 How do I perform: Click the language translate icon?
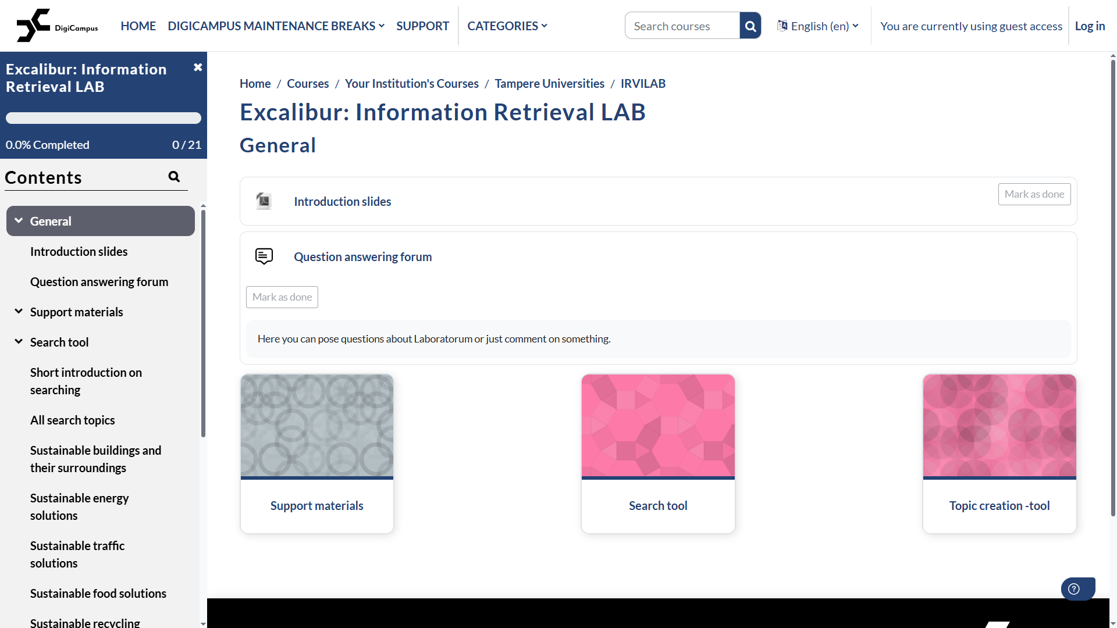pyautogui.click(x=782, y=26)
